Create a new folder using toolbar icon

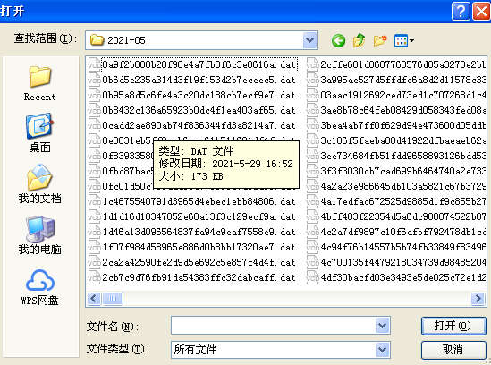(x=380, y=40)
